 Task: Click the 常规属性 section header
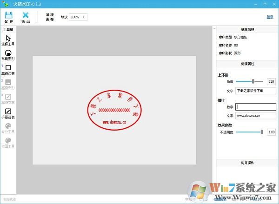point(247,64)
